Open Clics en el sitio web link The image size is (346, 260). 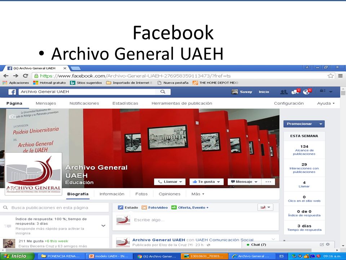(304, 201)
